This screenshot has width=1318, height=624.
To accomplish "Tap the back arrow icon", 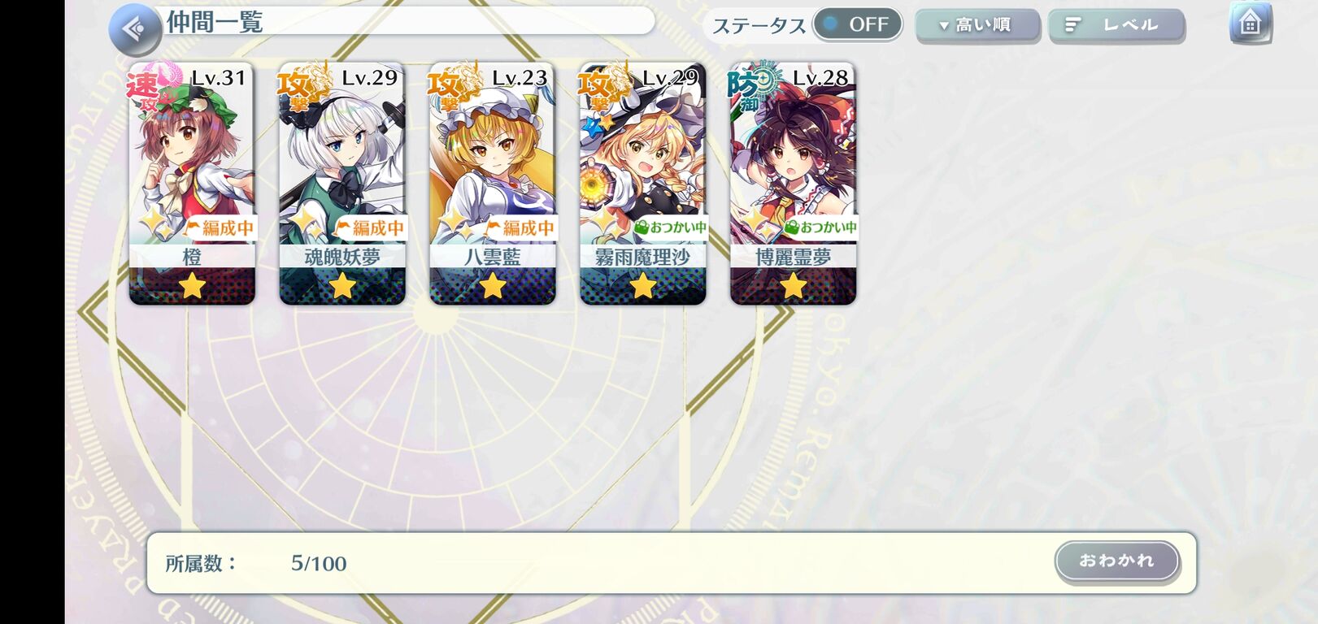I will pos(135,29).
